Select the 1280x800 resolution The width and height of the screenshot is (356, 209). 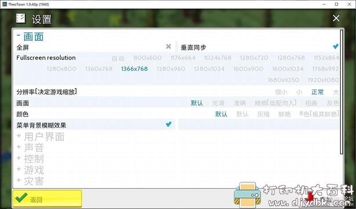[61, 69]
